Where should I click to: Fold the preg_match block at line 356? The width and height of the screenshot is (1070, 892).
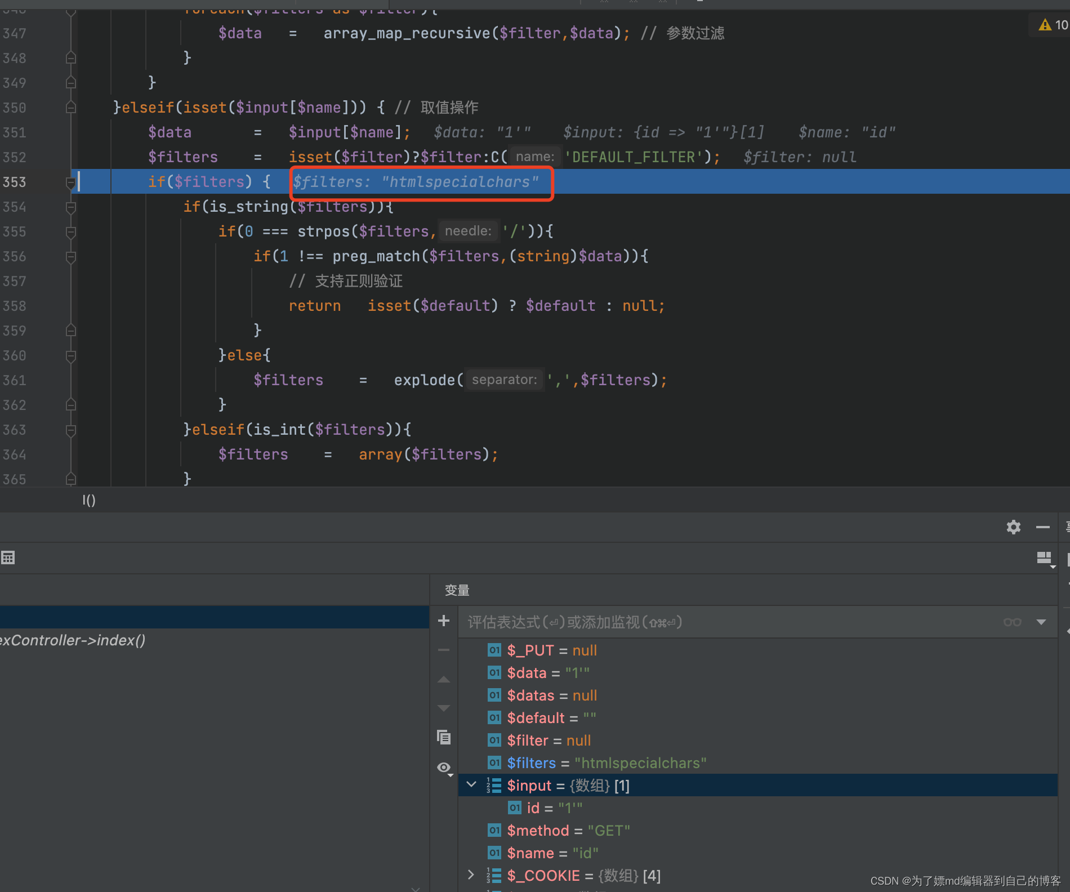coord(71,257)
